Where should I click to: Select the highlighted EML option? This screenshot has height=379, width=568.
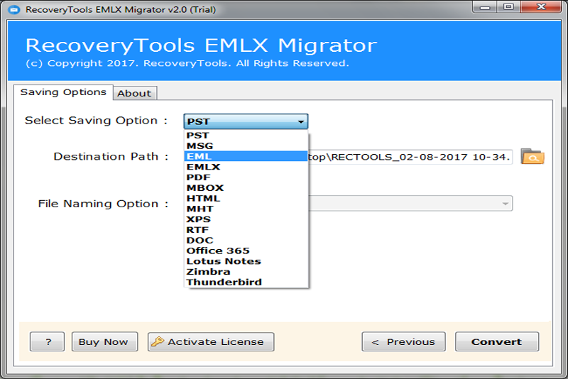246,156
